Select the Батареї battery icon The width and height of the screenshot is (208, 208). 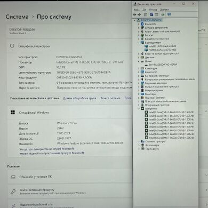point(142,35)
